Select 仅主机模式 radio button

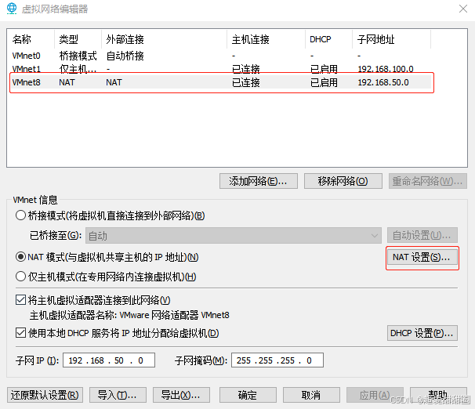[x=20, y=277]
